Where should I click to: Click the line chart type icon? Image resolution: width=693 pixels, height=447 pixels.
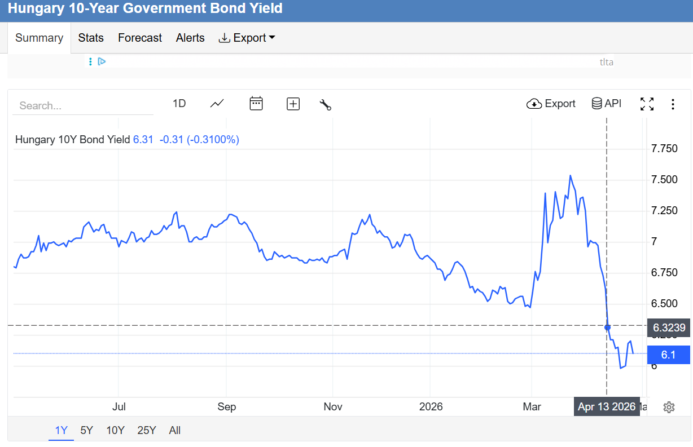point(217,104)
